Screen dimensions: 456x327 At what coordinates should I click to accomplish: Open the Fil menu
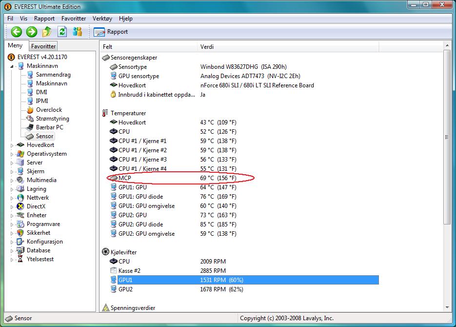[x=10, y=19]
